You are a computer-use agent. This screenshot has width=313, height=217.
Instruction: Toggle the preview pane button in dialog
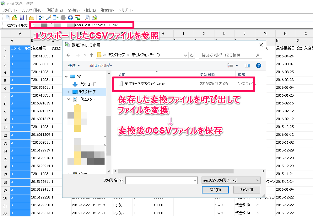[x=247, y=66]
